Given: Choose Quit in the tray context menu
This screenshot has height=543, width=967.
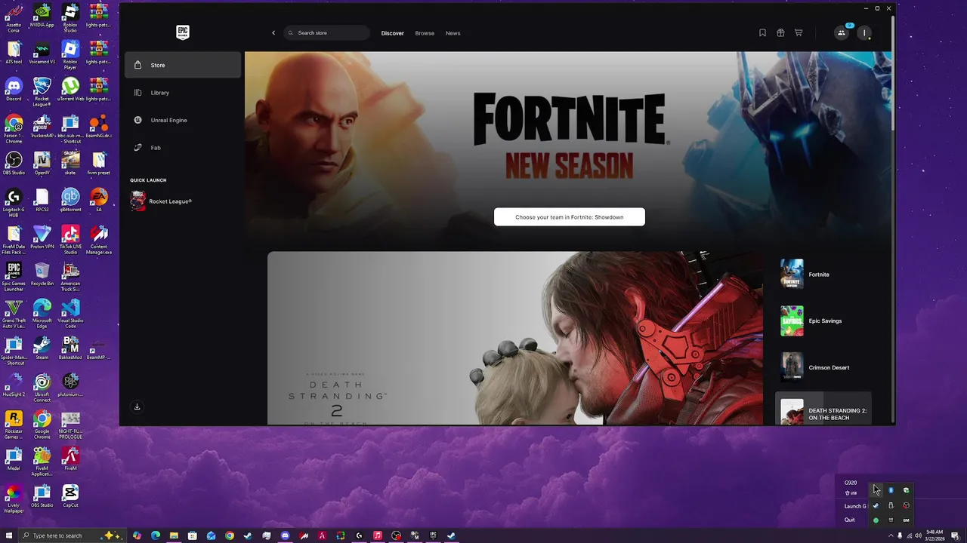Looking at the screenshot, I should pos(850,520).
